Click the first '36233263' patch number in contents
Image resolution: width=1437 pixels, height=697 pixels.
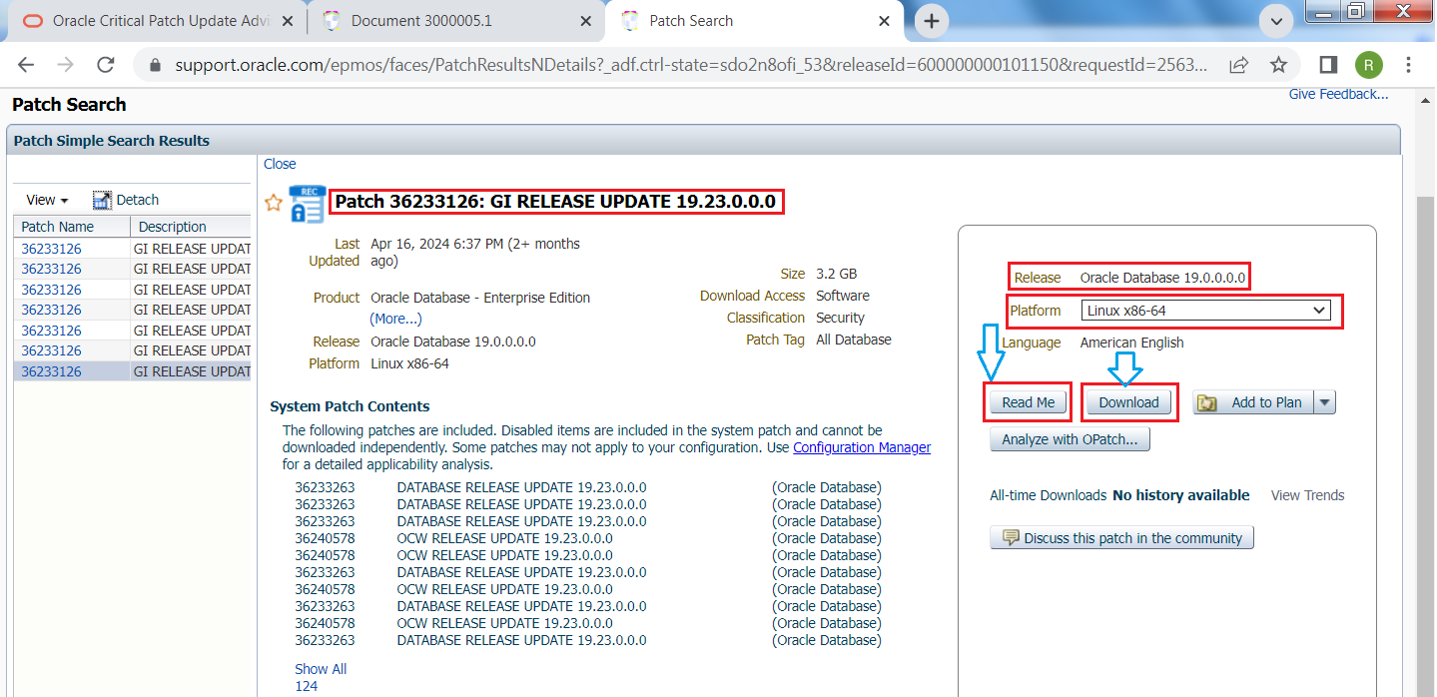click(325, 487)
